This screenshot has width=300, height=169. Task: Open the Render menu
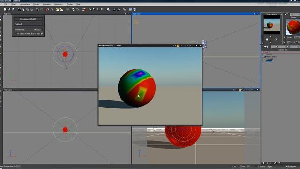tap(36, 4)
